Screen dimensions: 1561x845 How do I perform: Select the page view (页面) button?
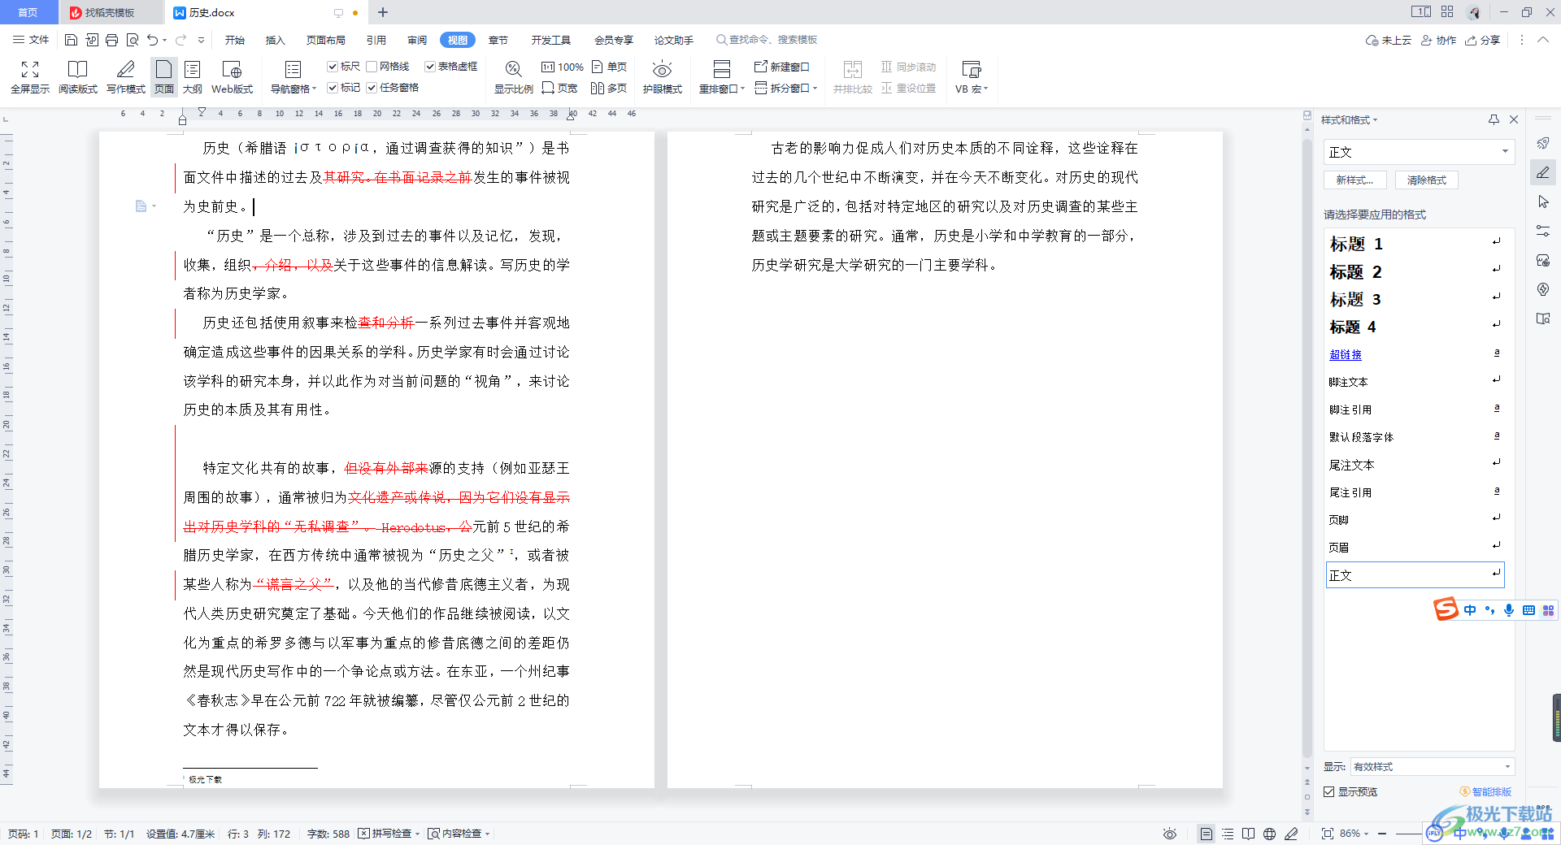point(164,77)
